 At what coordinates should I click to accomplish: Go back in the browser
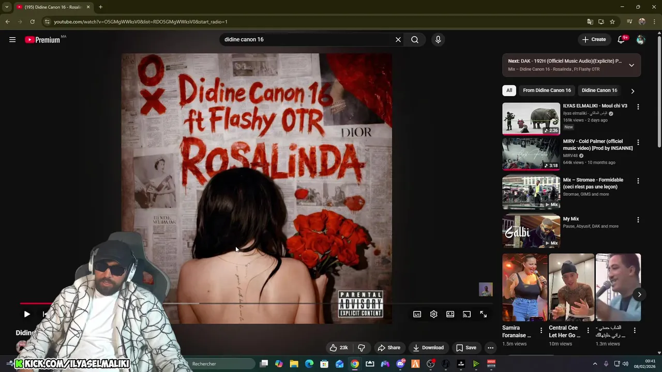(x=7, y=22)
